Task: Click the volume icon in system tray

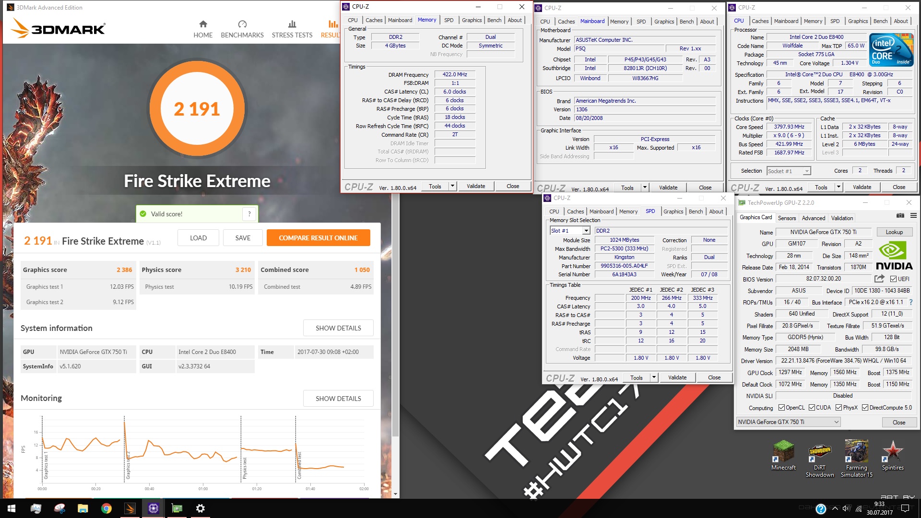Action: coord(846,508)
